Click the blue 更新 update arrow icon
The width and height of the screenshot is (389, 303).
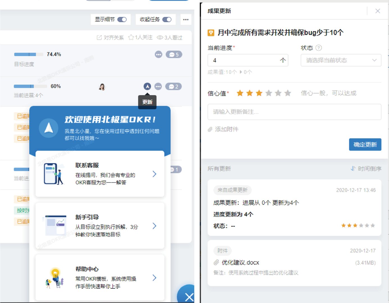click(x=148, y=86)
